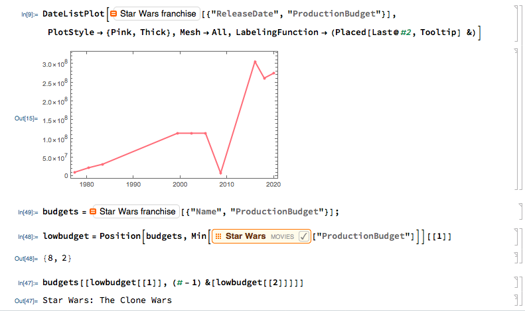Click the orange entity icon in budgets assignment
This screenshot has height=311, width=525.
[93, 212]
